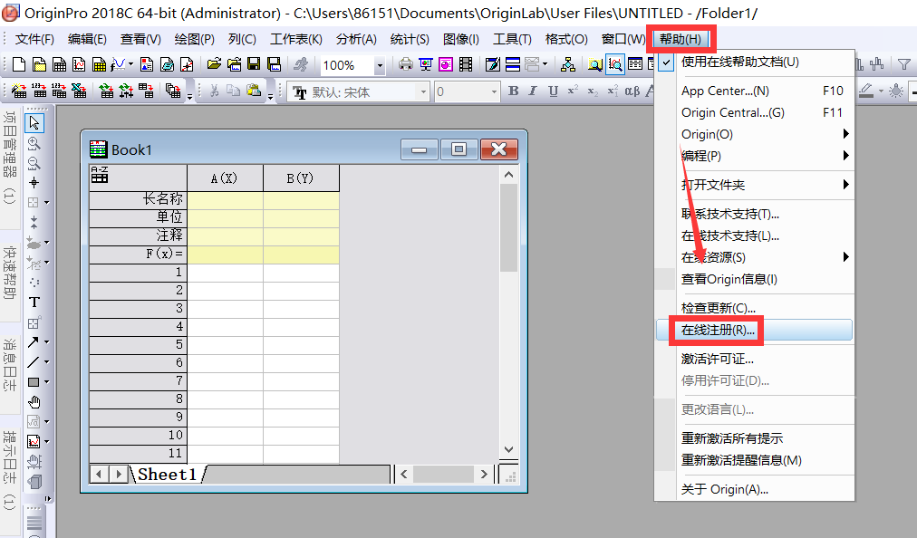Image resolution: width=917 pixels, height=538 pixels.
Task: Click the Print icon in the toolbar
Action: tap(405, 64)
